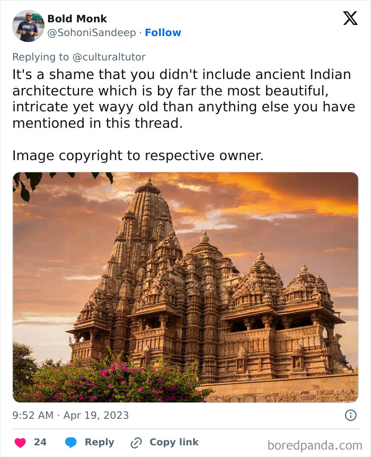The image size is (371, 457).
Task: Open the Apr 19, 2023 date link
Action: click(x=96, y=415)
